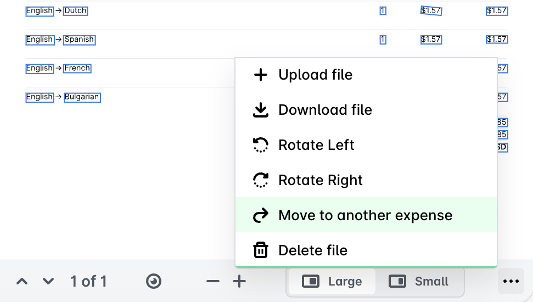The image size is (533, 302).
Task: Switch to Small view size
Action: point(419,281)
